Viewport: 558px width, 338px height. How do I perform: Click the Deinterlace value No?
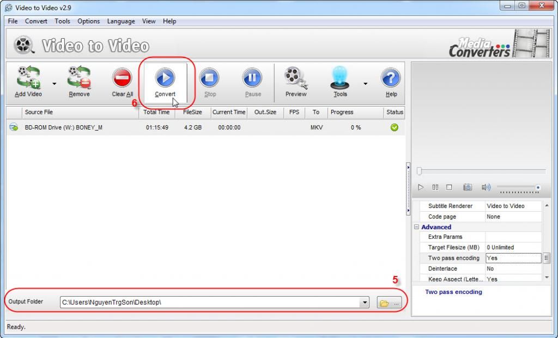513,269
